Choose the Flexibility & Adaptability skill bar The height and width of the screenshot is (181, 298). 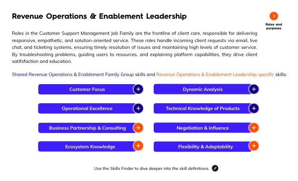click(202, 147)
